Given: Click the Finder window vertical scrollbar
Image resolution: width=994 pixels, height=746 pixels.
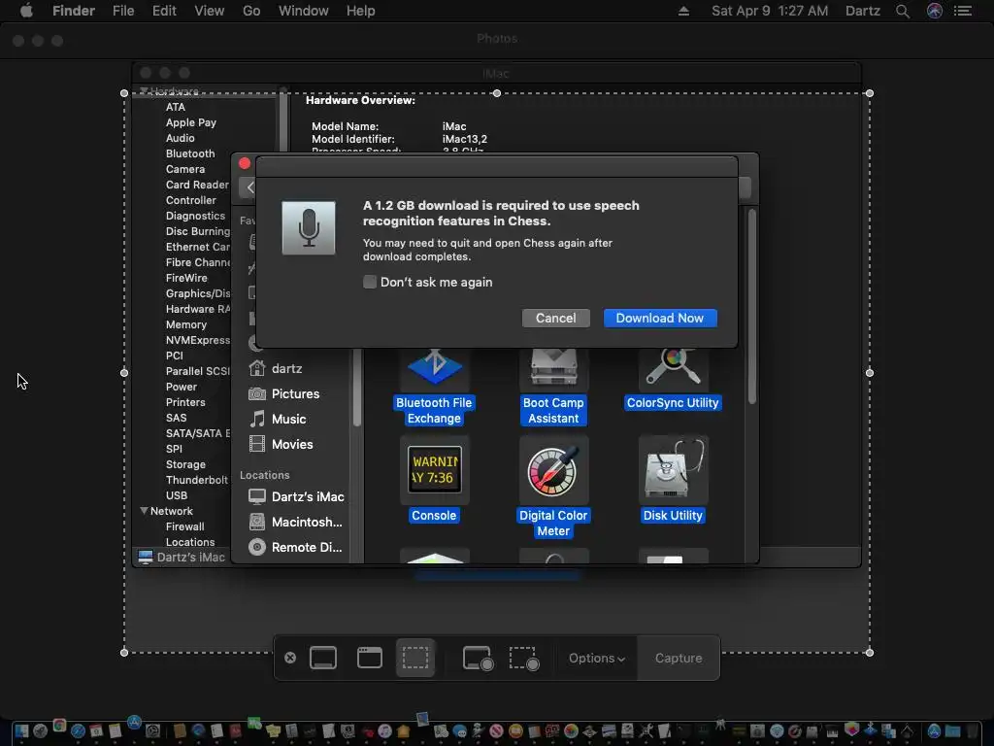Looking at the screenshot, I should (752, 307).
